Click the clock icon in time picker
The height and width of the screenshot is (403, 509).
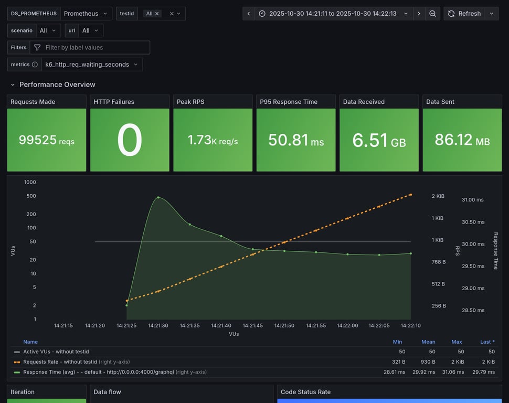pos(262,14)
